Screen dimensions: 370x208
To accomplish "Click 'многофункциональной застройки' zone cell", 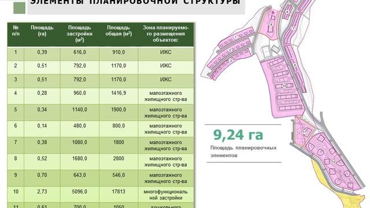I will 166,195.
